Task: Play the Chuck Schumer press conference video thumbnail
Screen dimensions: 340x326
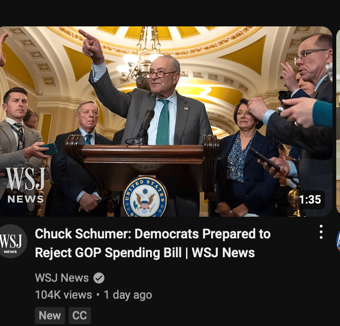Action: [166, 122]
